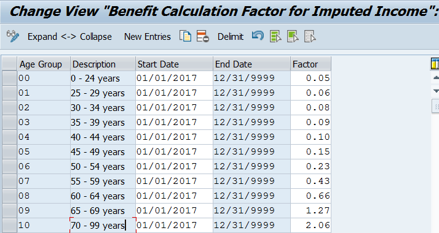Click the scroll down arrow of table scrollbar
The height and width of the screenshot is (233, 439).
click(x=436, y=91)
